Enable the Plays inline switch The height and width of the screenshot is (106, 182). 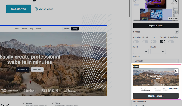tap(171, 42)
